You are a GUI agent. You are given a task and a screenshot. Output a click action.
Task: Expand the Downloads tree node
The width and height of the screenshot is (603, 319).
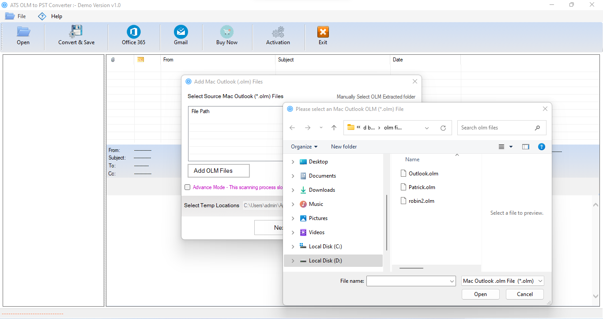pyautogui.click(x=293, y=190)
